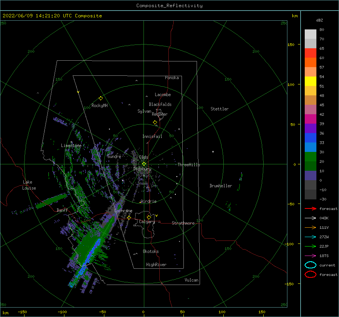This screenshot has height=317, width=339.
Task: Click the dBZ legend heading
Action: [319, 20]
